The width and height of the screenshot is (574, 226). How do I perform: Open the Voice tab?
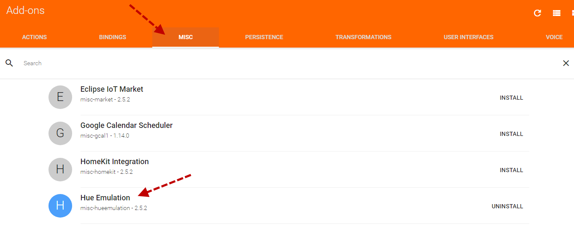coord(554,37)
